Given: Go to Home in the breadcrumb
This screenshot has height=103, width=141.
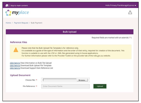Looking at the screenshot, I should tap(8, 23).
